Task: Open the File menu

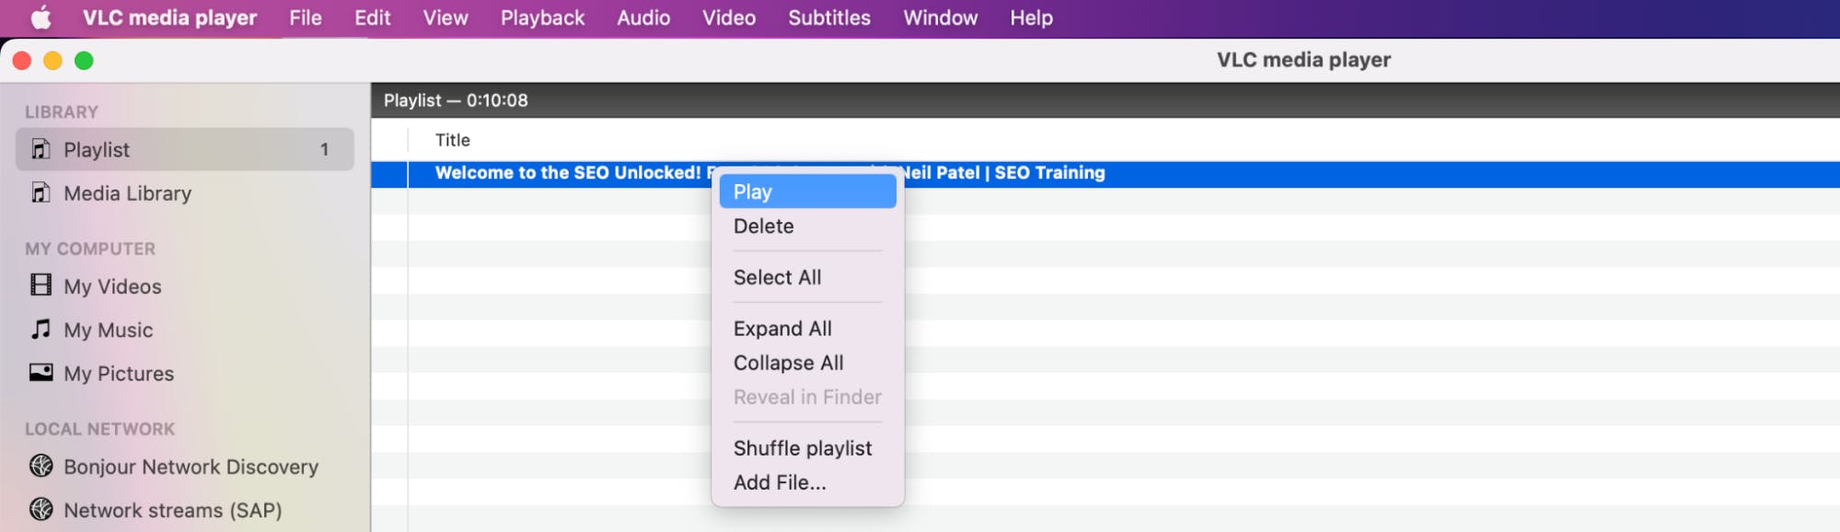Action: click(306, 17)
